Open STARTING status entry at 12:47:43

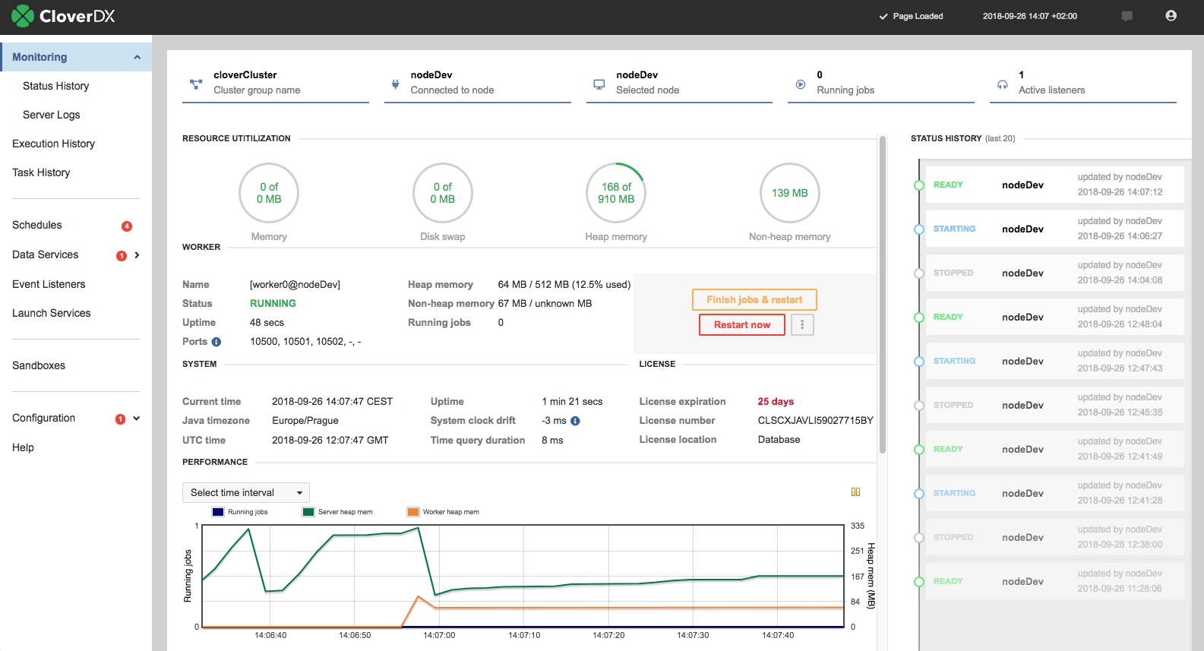pos(1055,362)
